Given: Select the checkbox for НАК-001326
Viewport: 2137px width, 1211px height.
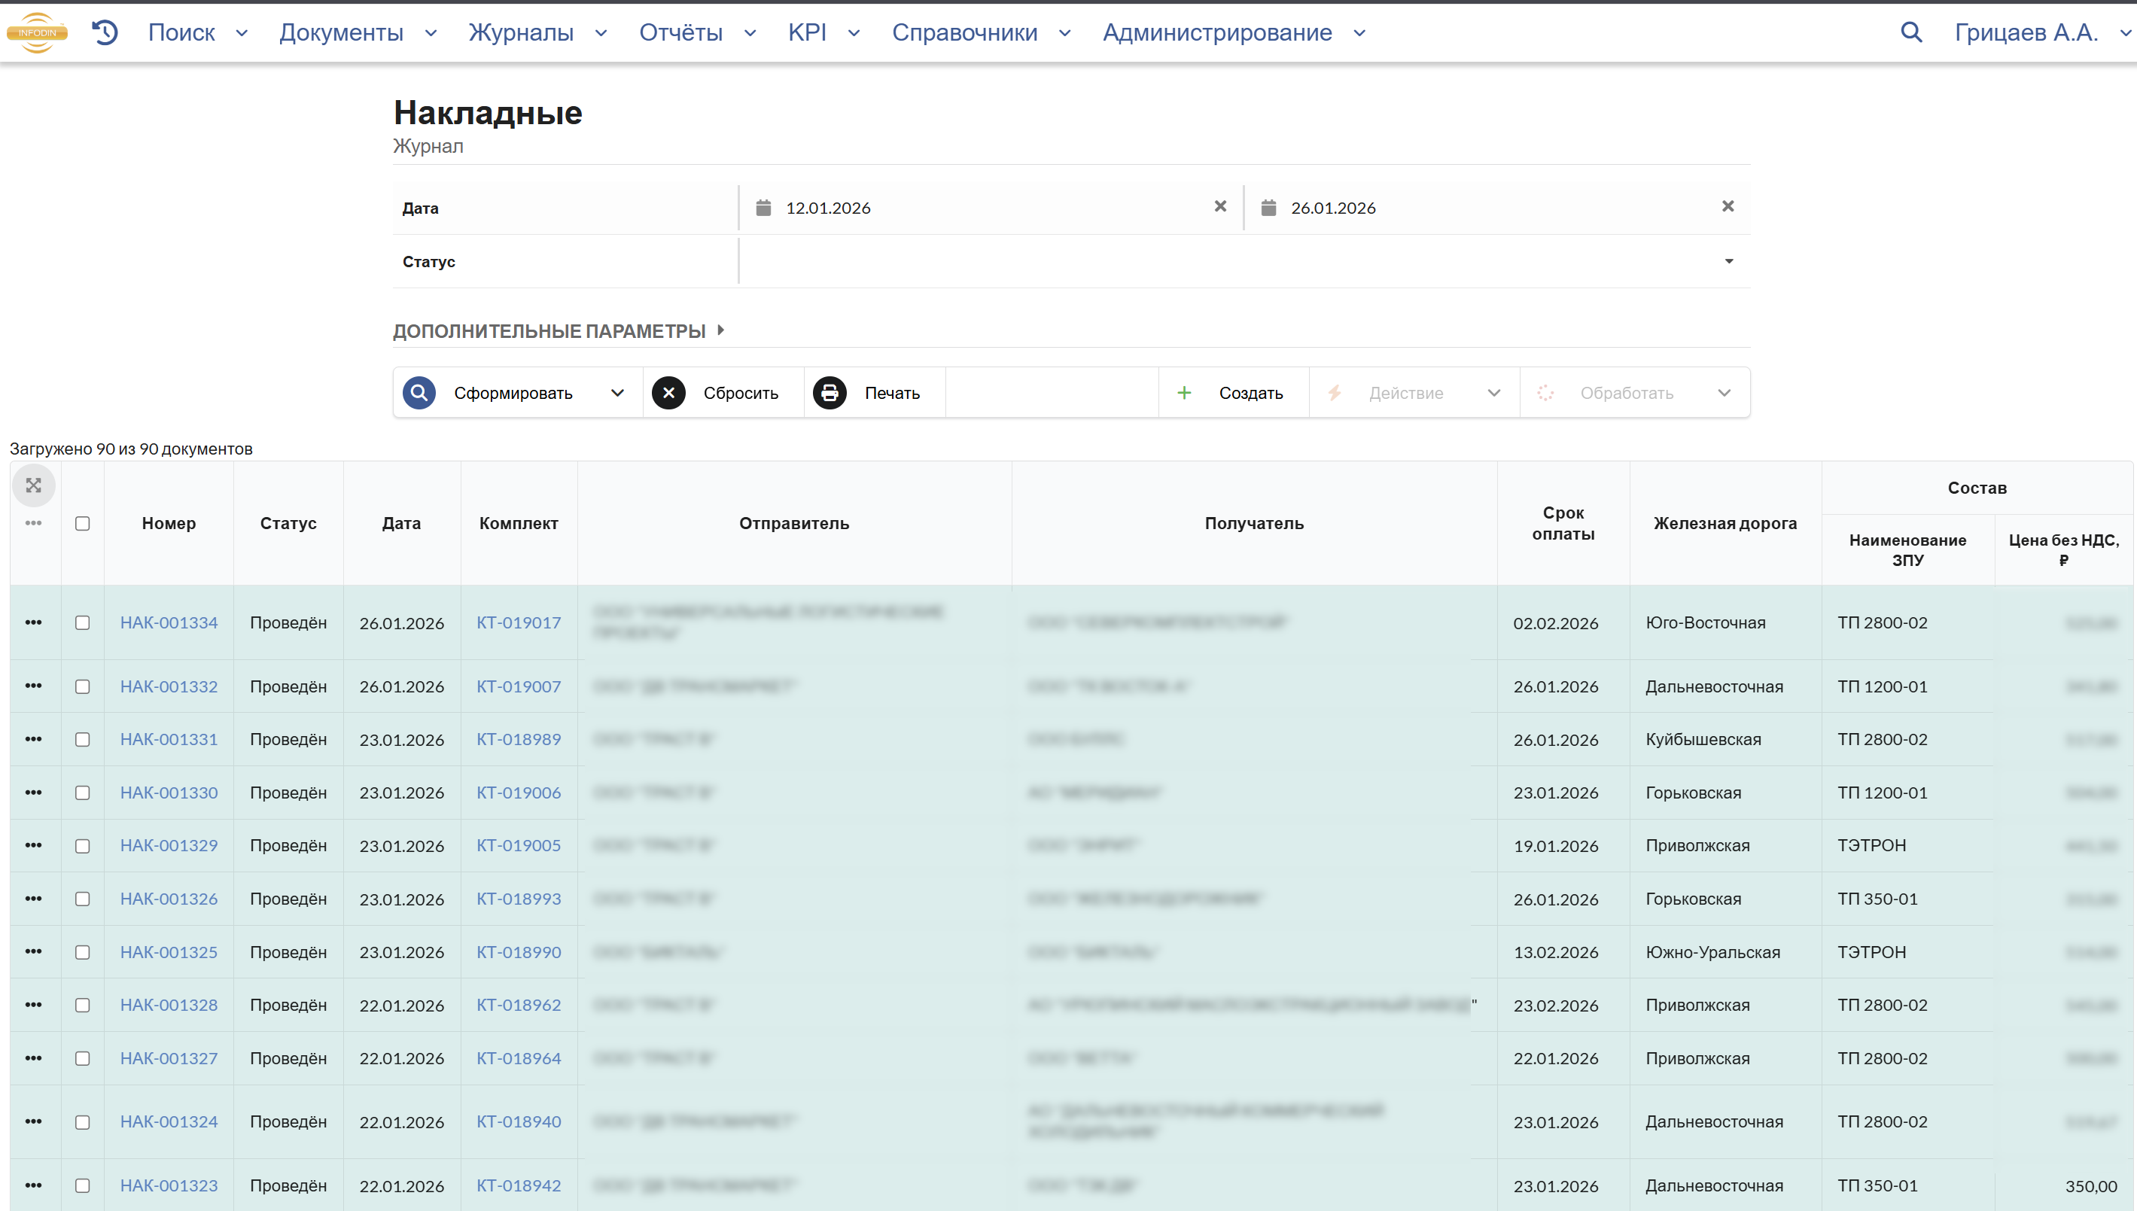Looking at the screenshot, I should coord(82,899).
